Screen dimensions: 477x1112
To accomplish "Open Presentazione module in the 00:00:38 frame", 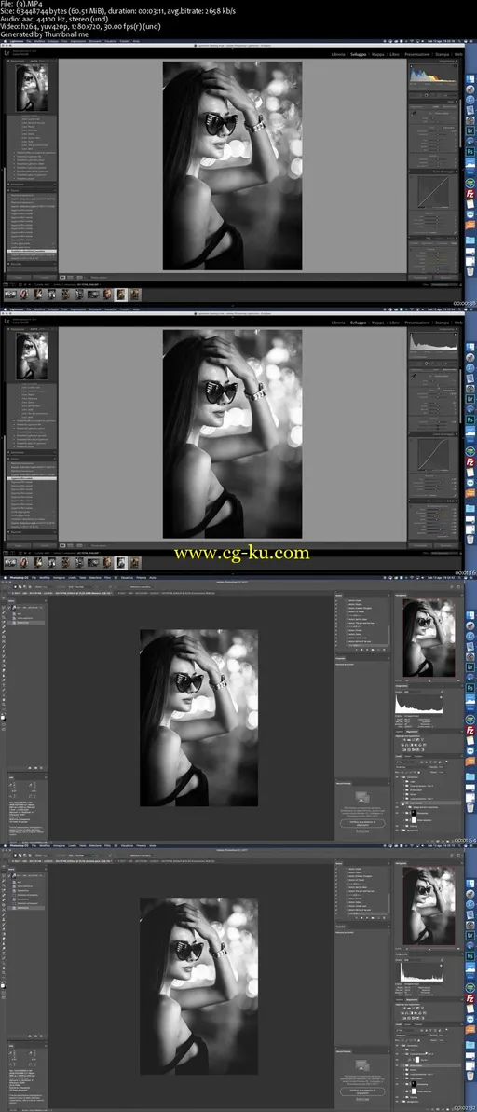I will [x=417, y=54].
